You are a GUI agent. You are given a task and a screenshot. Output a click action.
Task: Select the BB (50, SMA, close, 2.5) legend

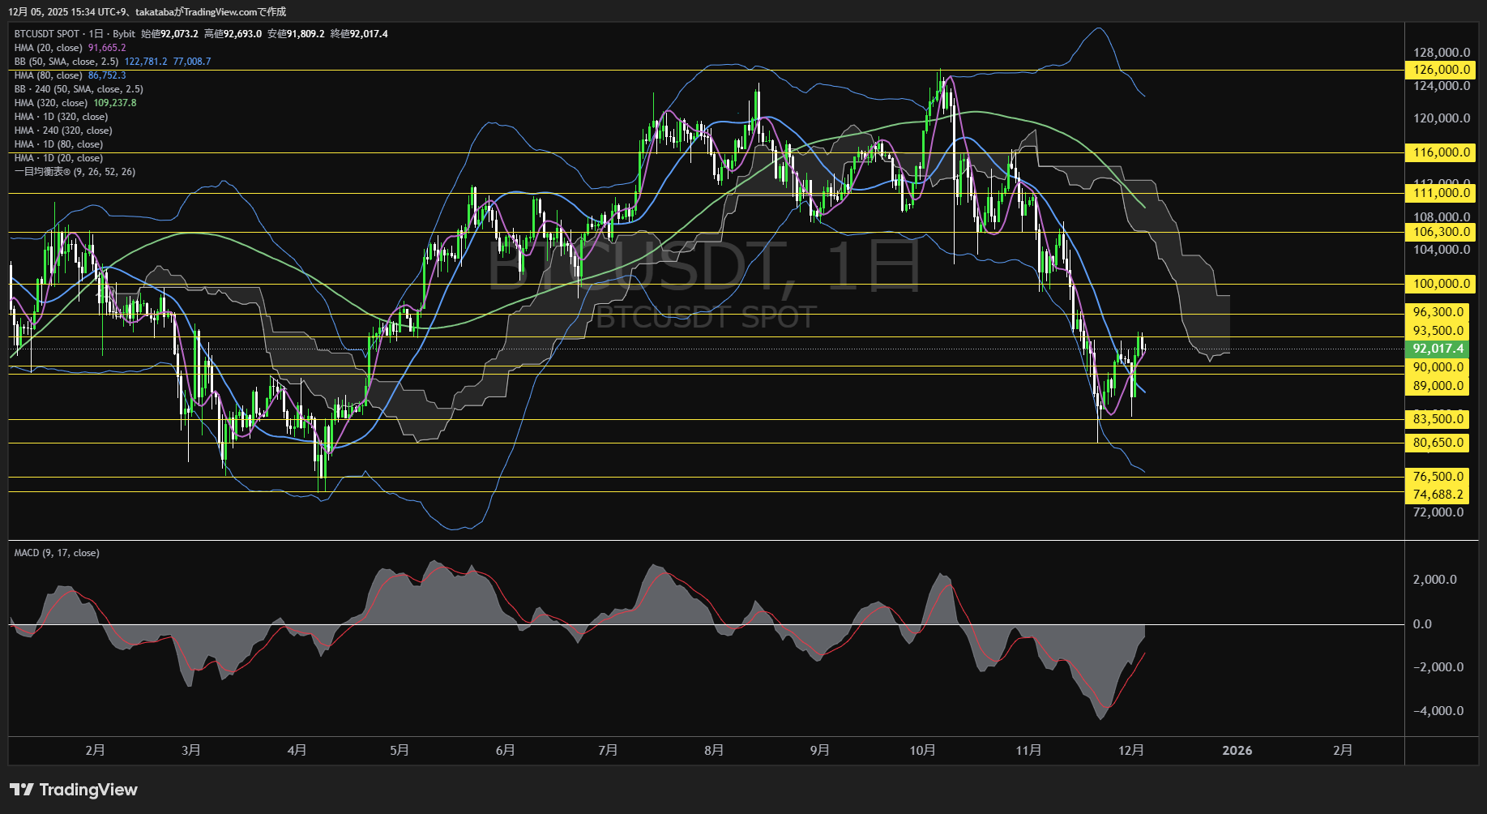66,62
